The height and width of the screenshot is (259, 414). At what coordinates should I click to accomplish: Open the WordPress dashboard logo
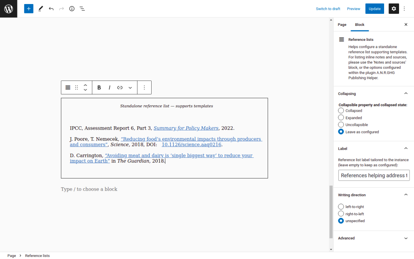(8, 9)
